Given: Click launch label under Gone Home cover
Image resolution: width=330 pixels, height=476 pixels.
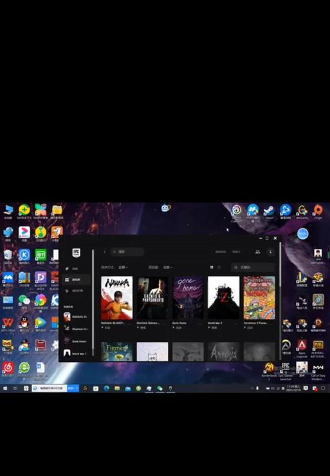Looking at the screenshot, I should (177, 328).
